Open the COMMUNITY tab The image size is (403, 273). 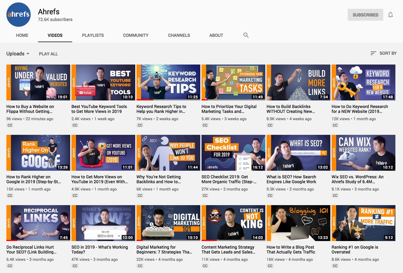(x=136, y=35)
